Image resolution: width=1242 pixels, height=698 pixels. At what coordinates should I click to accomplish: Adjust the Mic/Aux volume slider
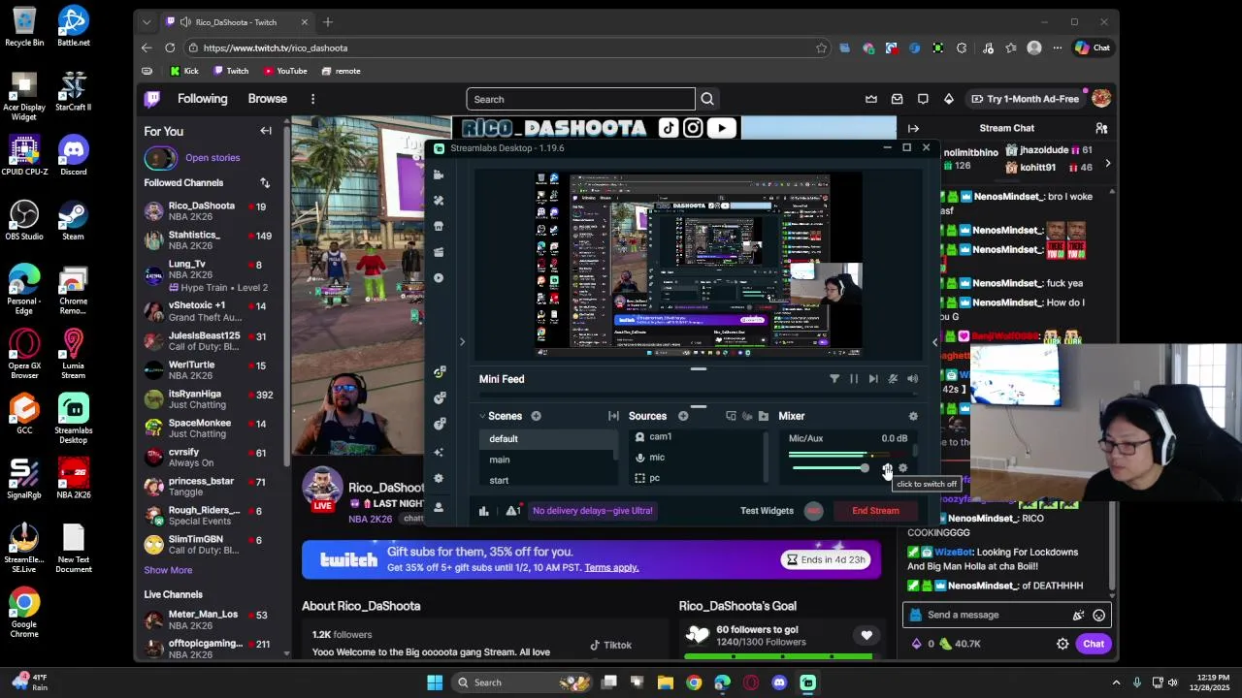coord(830,469)
